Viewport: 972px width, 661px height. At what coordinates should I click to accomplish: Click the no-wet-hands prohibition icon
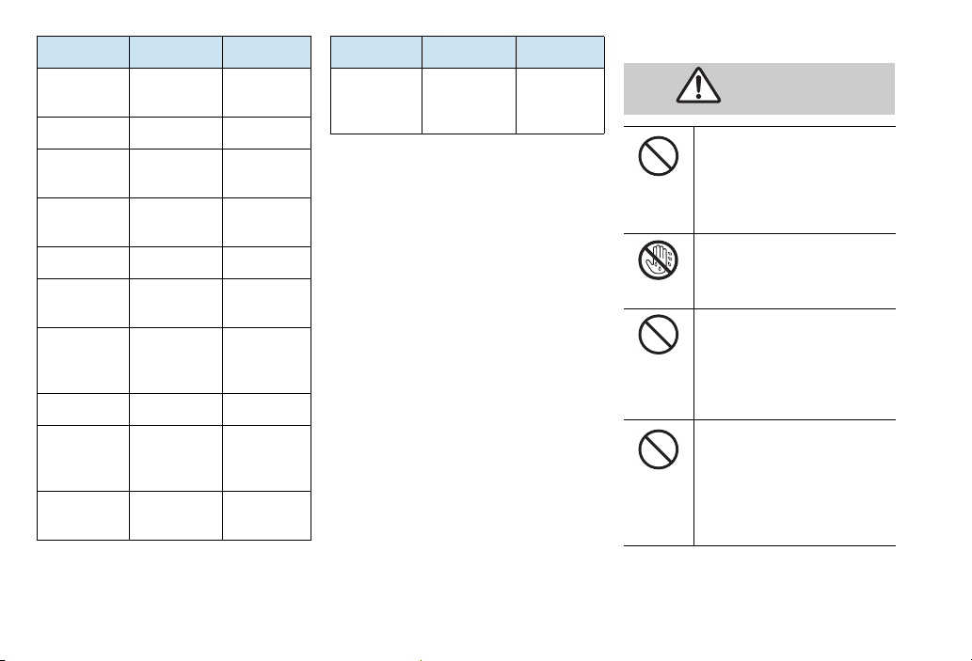658,260
